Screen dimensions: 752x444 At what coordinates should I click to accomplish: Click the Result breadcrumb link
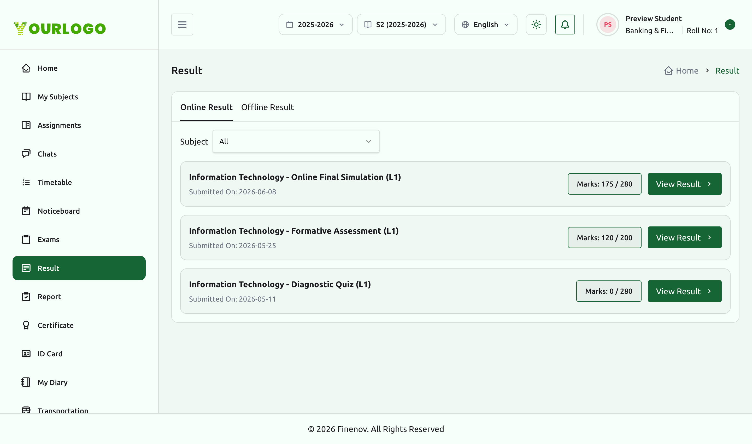727,71
